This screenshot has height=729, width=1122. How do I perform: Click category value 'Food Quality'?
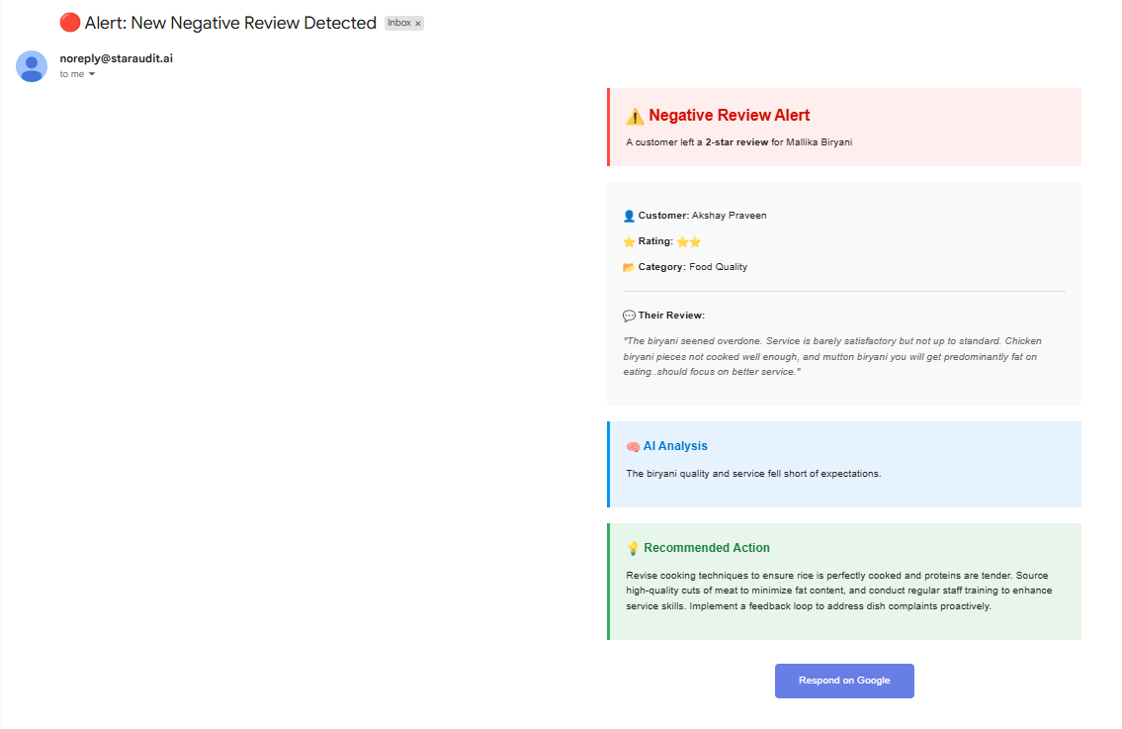[x=718, y=267]
